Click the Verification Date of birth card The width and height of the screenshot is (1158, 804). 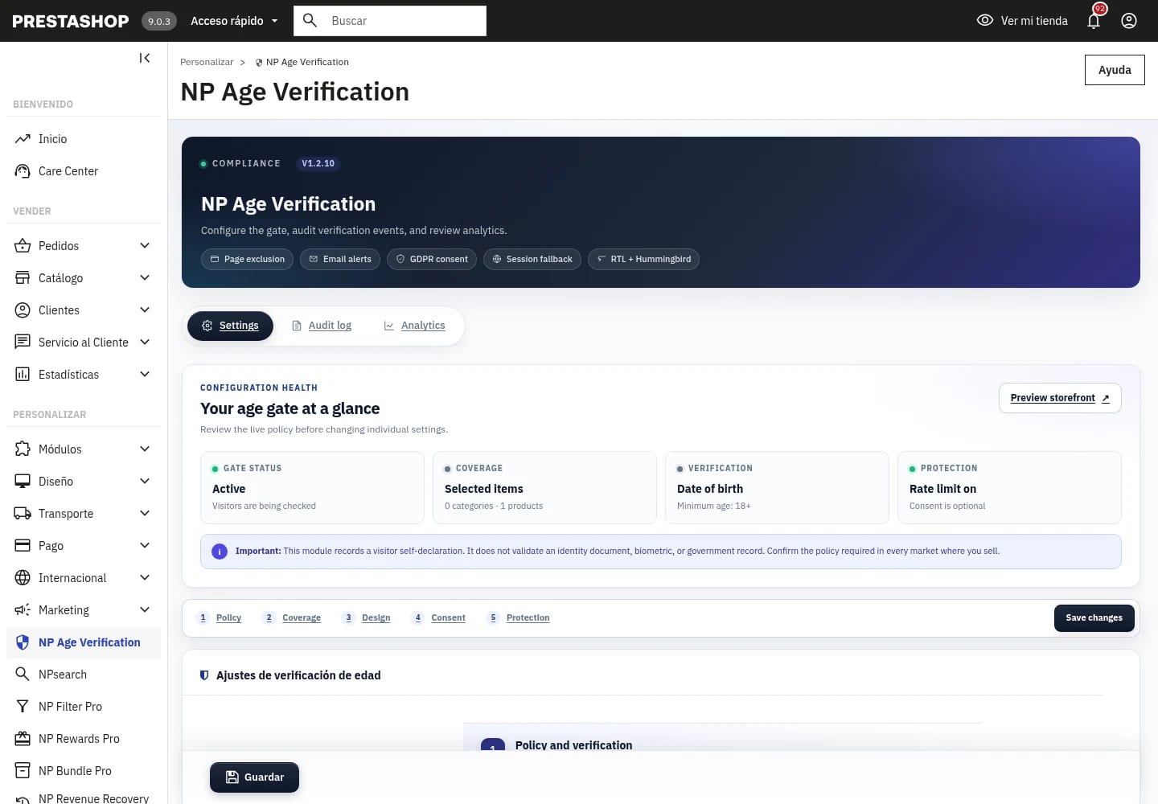[777, 488]
